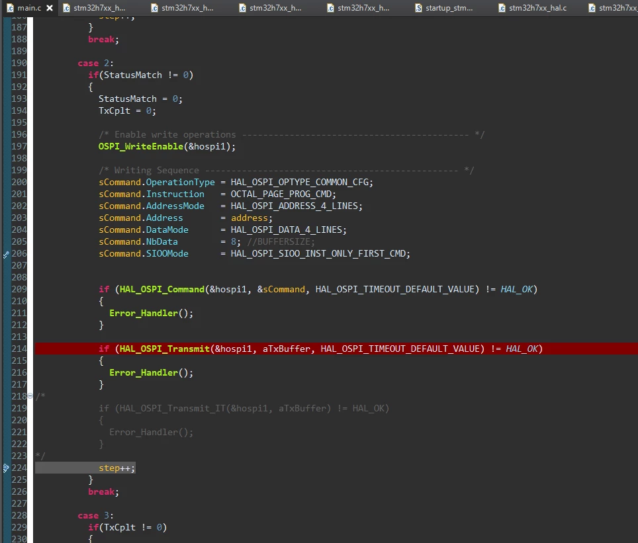Click the C file icon on the main.c tab
638x543 pixels.
(x=10, y=8)
